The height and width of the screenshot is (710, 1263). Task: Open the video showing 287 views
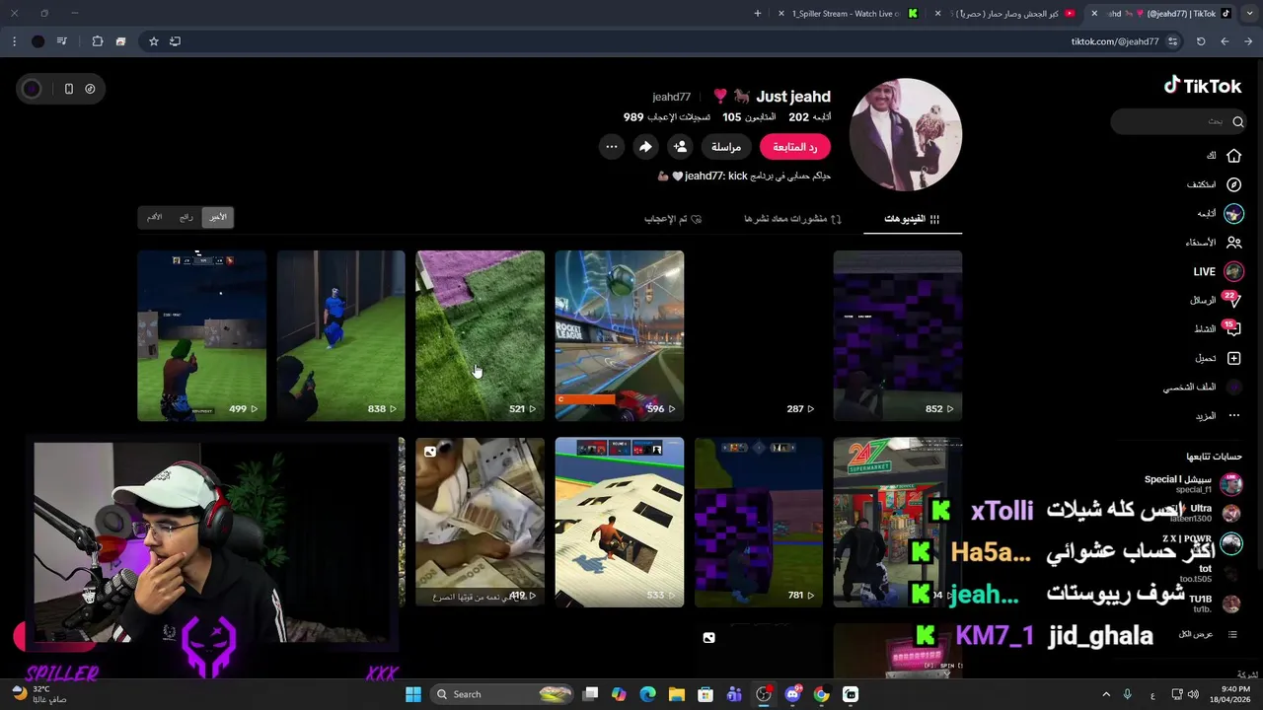click(759, 335)
